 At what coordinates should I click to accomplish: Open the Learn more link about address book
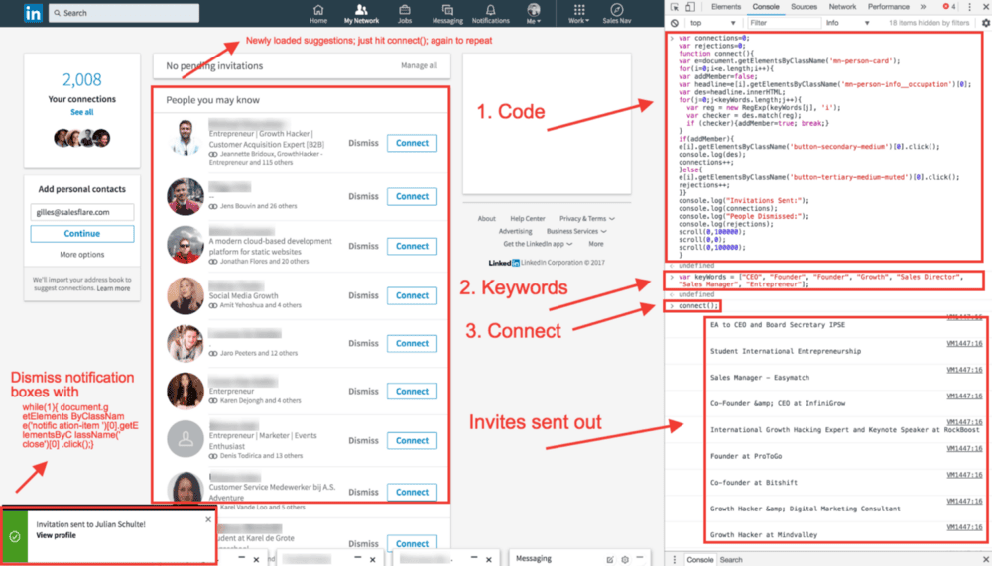point(113,288)
